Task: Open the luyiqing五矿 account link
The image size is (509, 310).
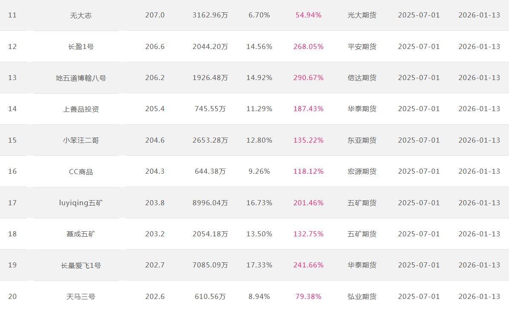Action: click(81, 203)
